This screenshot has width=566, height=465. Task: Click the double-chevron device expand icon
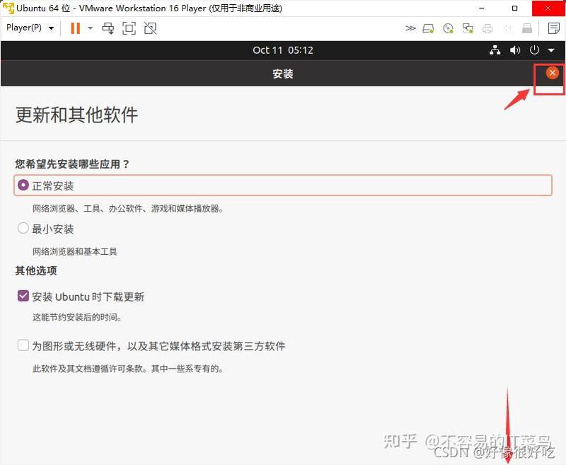tap(410, 28)
